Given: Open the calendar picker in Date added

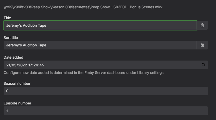Looking at the screenshot, I should pyautogui.click(x=203, y=65).
